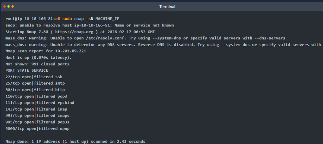Click the 22/tcp ssh port line
Screen dimensions: 323x144
[x=34, y=77]
